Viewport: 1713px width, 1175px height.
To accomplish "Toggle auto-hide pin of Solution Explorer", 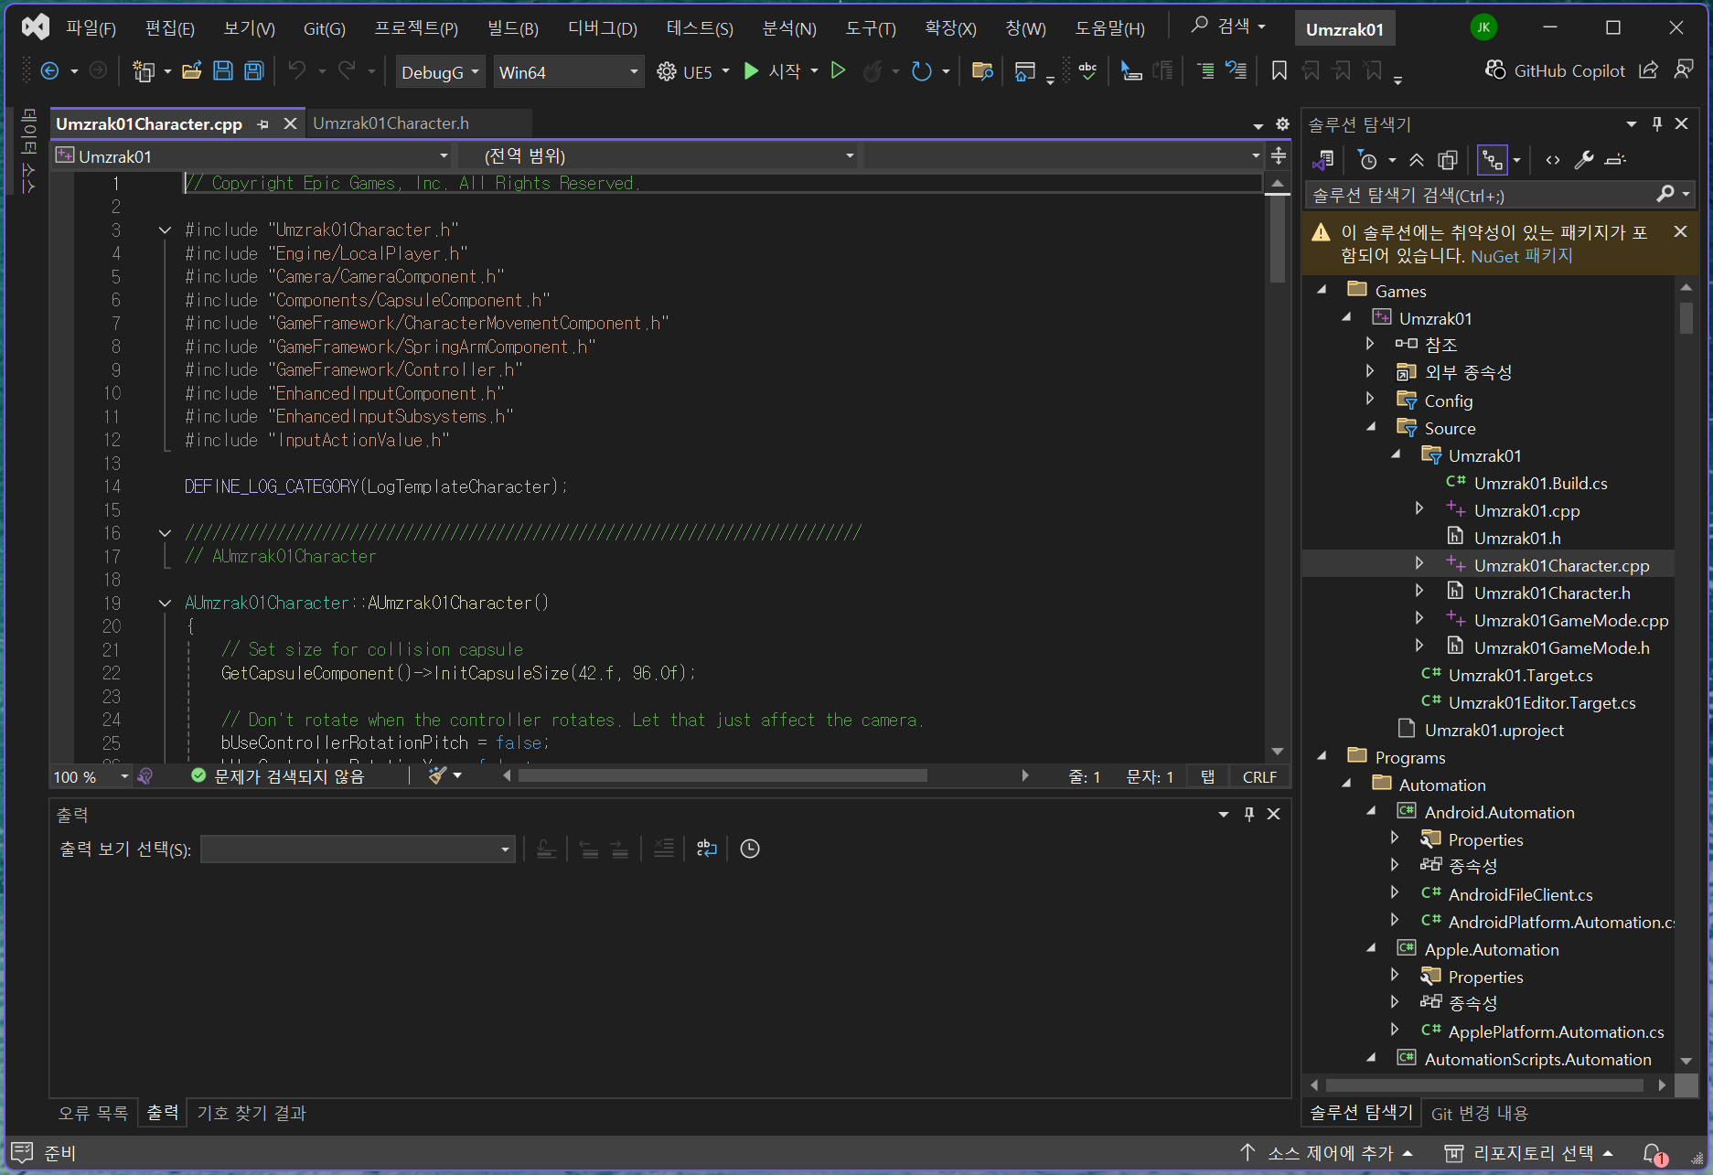I will (1657, 123).
